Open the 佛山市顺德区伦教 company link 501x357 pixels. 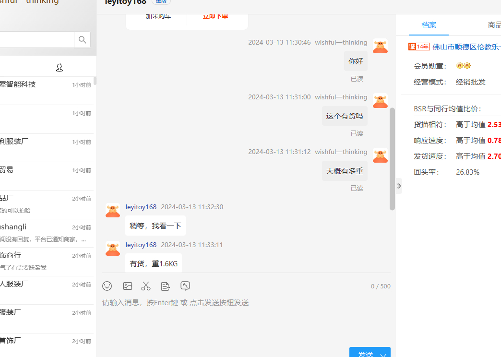click(466, 47)
